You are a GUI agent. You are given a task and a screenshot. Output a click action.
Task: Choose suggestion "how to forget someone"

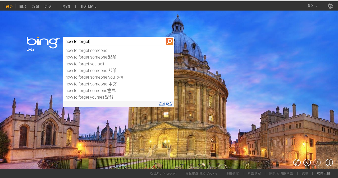(118, 50)
